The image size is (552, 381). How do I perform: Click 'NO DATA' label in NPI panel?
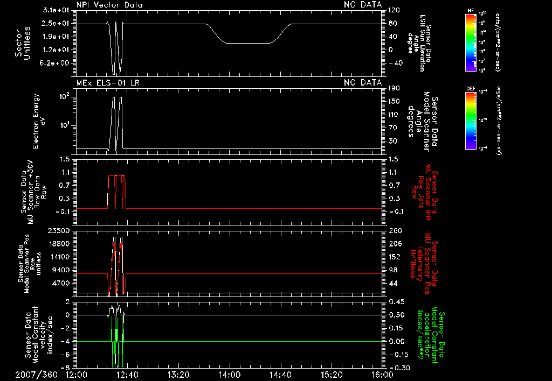[x=363, y=5]
